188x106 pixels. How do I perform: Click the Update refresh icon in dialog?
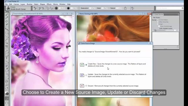pyautogui.click(x=82, y=75)
